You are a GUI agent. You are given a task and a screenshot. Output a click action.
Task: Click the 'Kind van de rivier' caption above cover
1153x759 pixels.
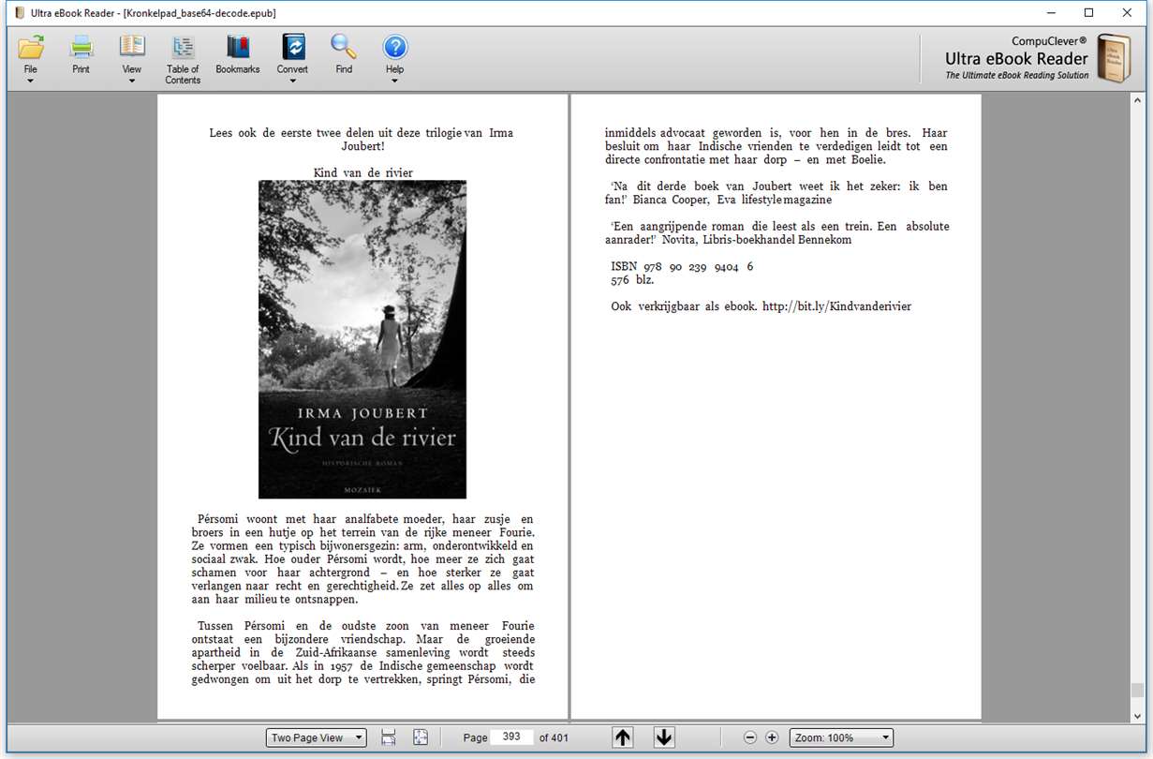pos(363,172)
